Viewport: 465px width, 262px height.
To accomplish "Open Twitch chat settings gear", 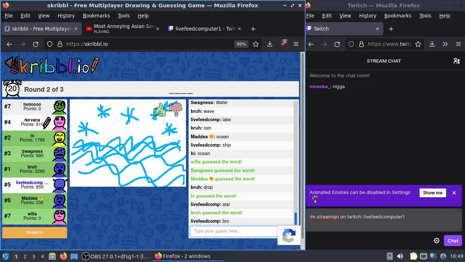I will click(x=437, y=241).
